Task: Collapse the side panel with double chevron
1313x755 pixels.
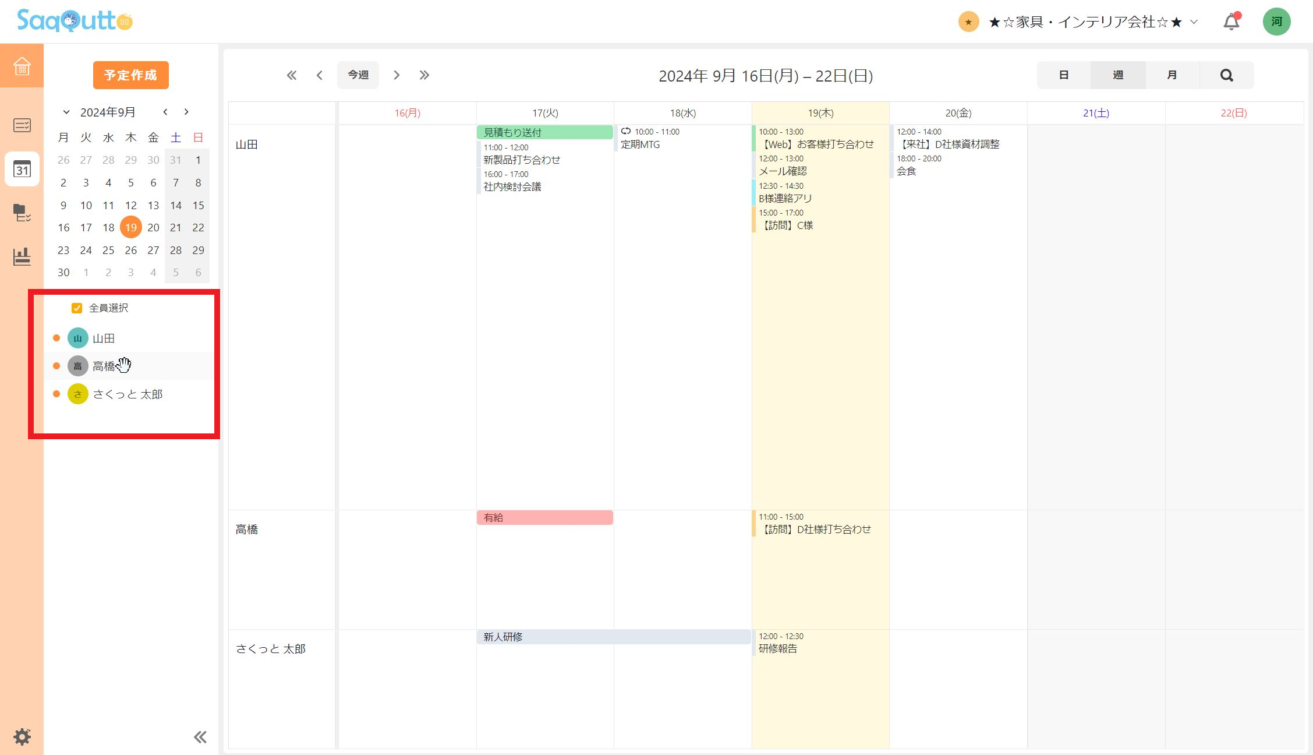Action: click(200, 737)
